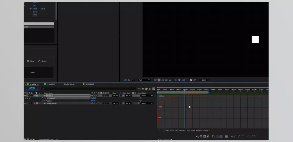The width and height of the screenshot is (293, 142).
Task: Click the Y Position value 540.0
Action: pos(93,101)
